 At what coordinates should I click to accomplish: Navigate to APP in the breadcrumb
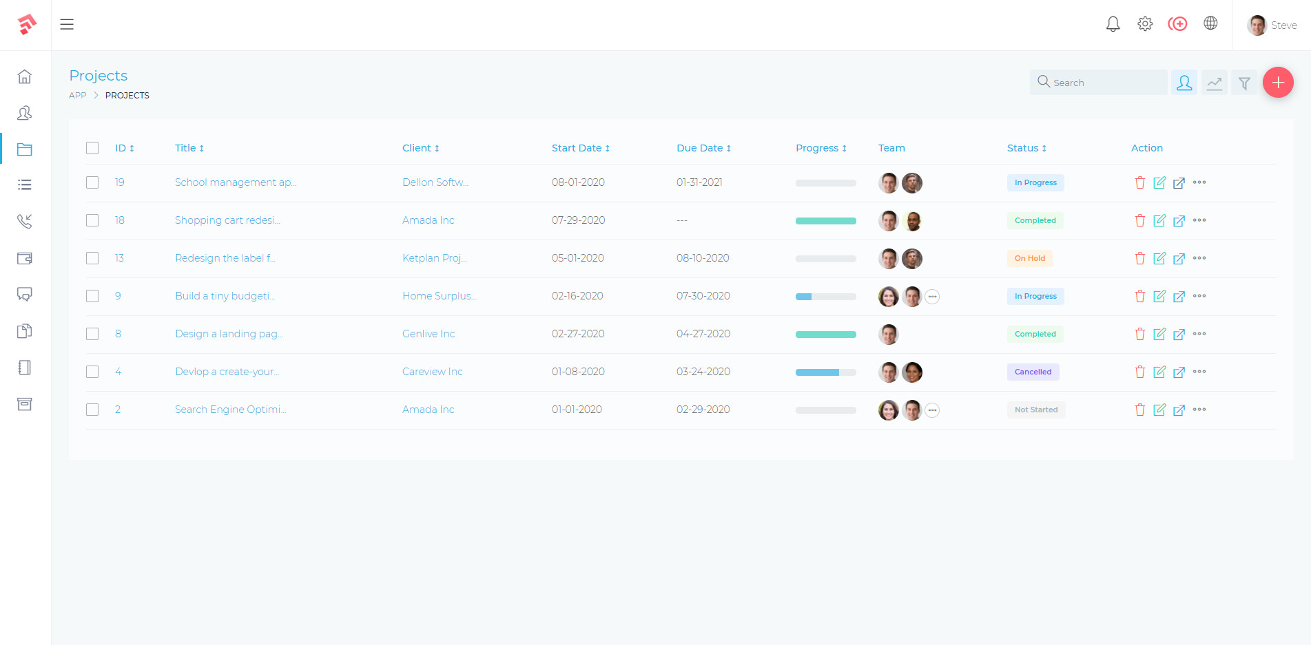point(77,95)
